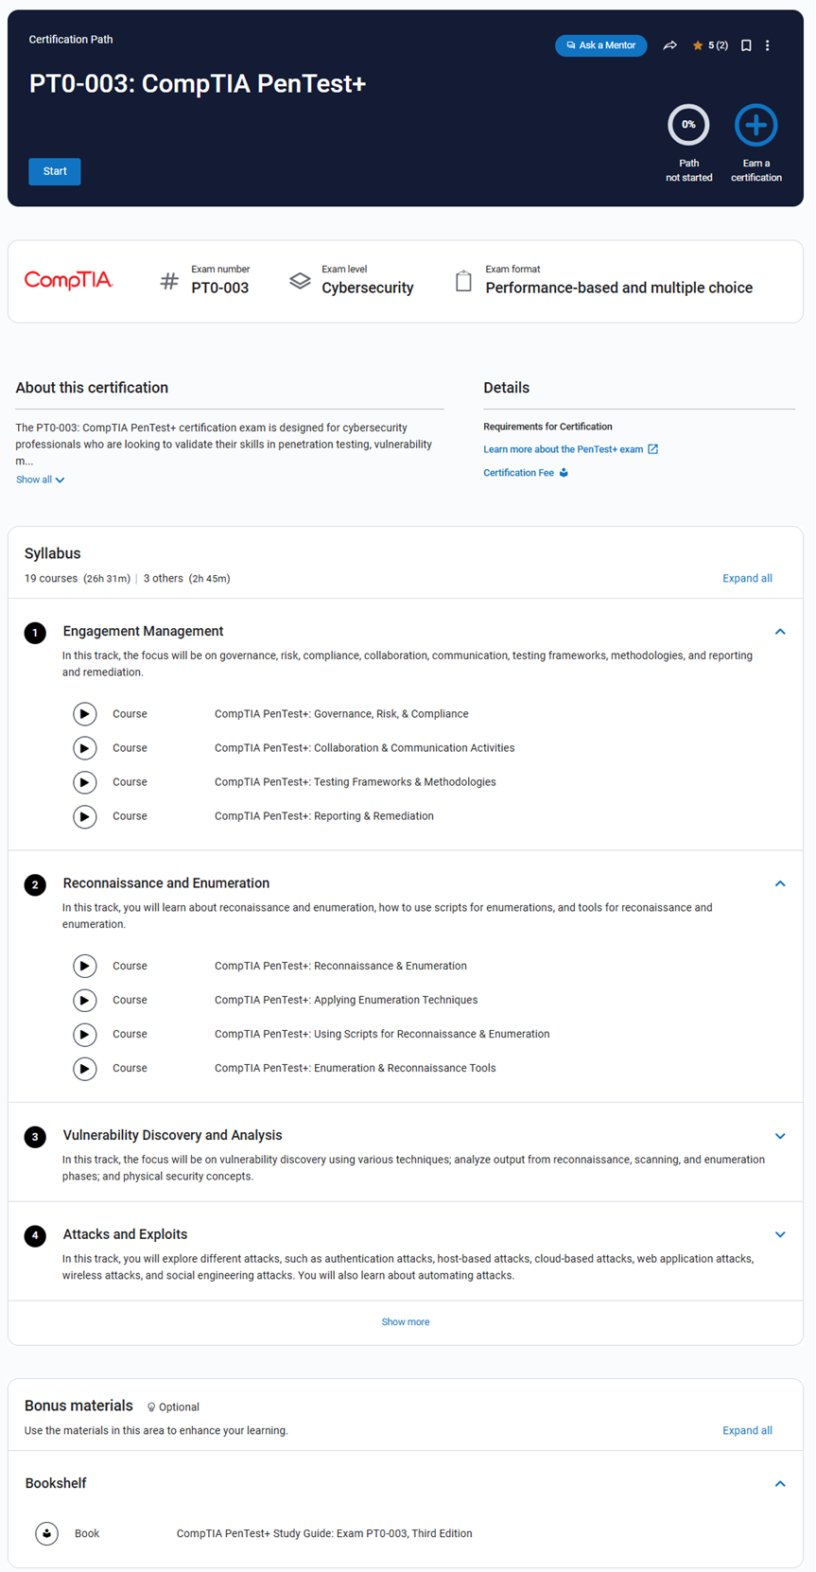Click the Earn a certification plus icon
This screenshot has height=1572, width=816.
click(755, 125)
